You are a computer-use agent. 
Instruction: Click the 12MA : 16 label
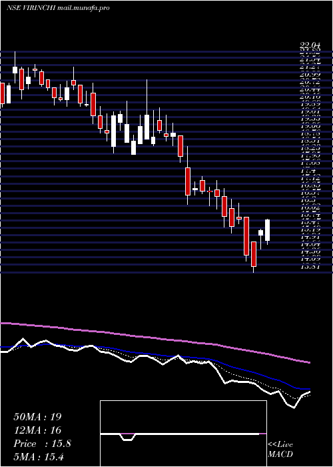point(37,430)
